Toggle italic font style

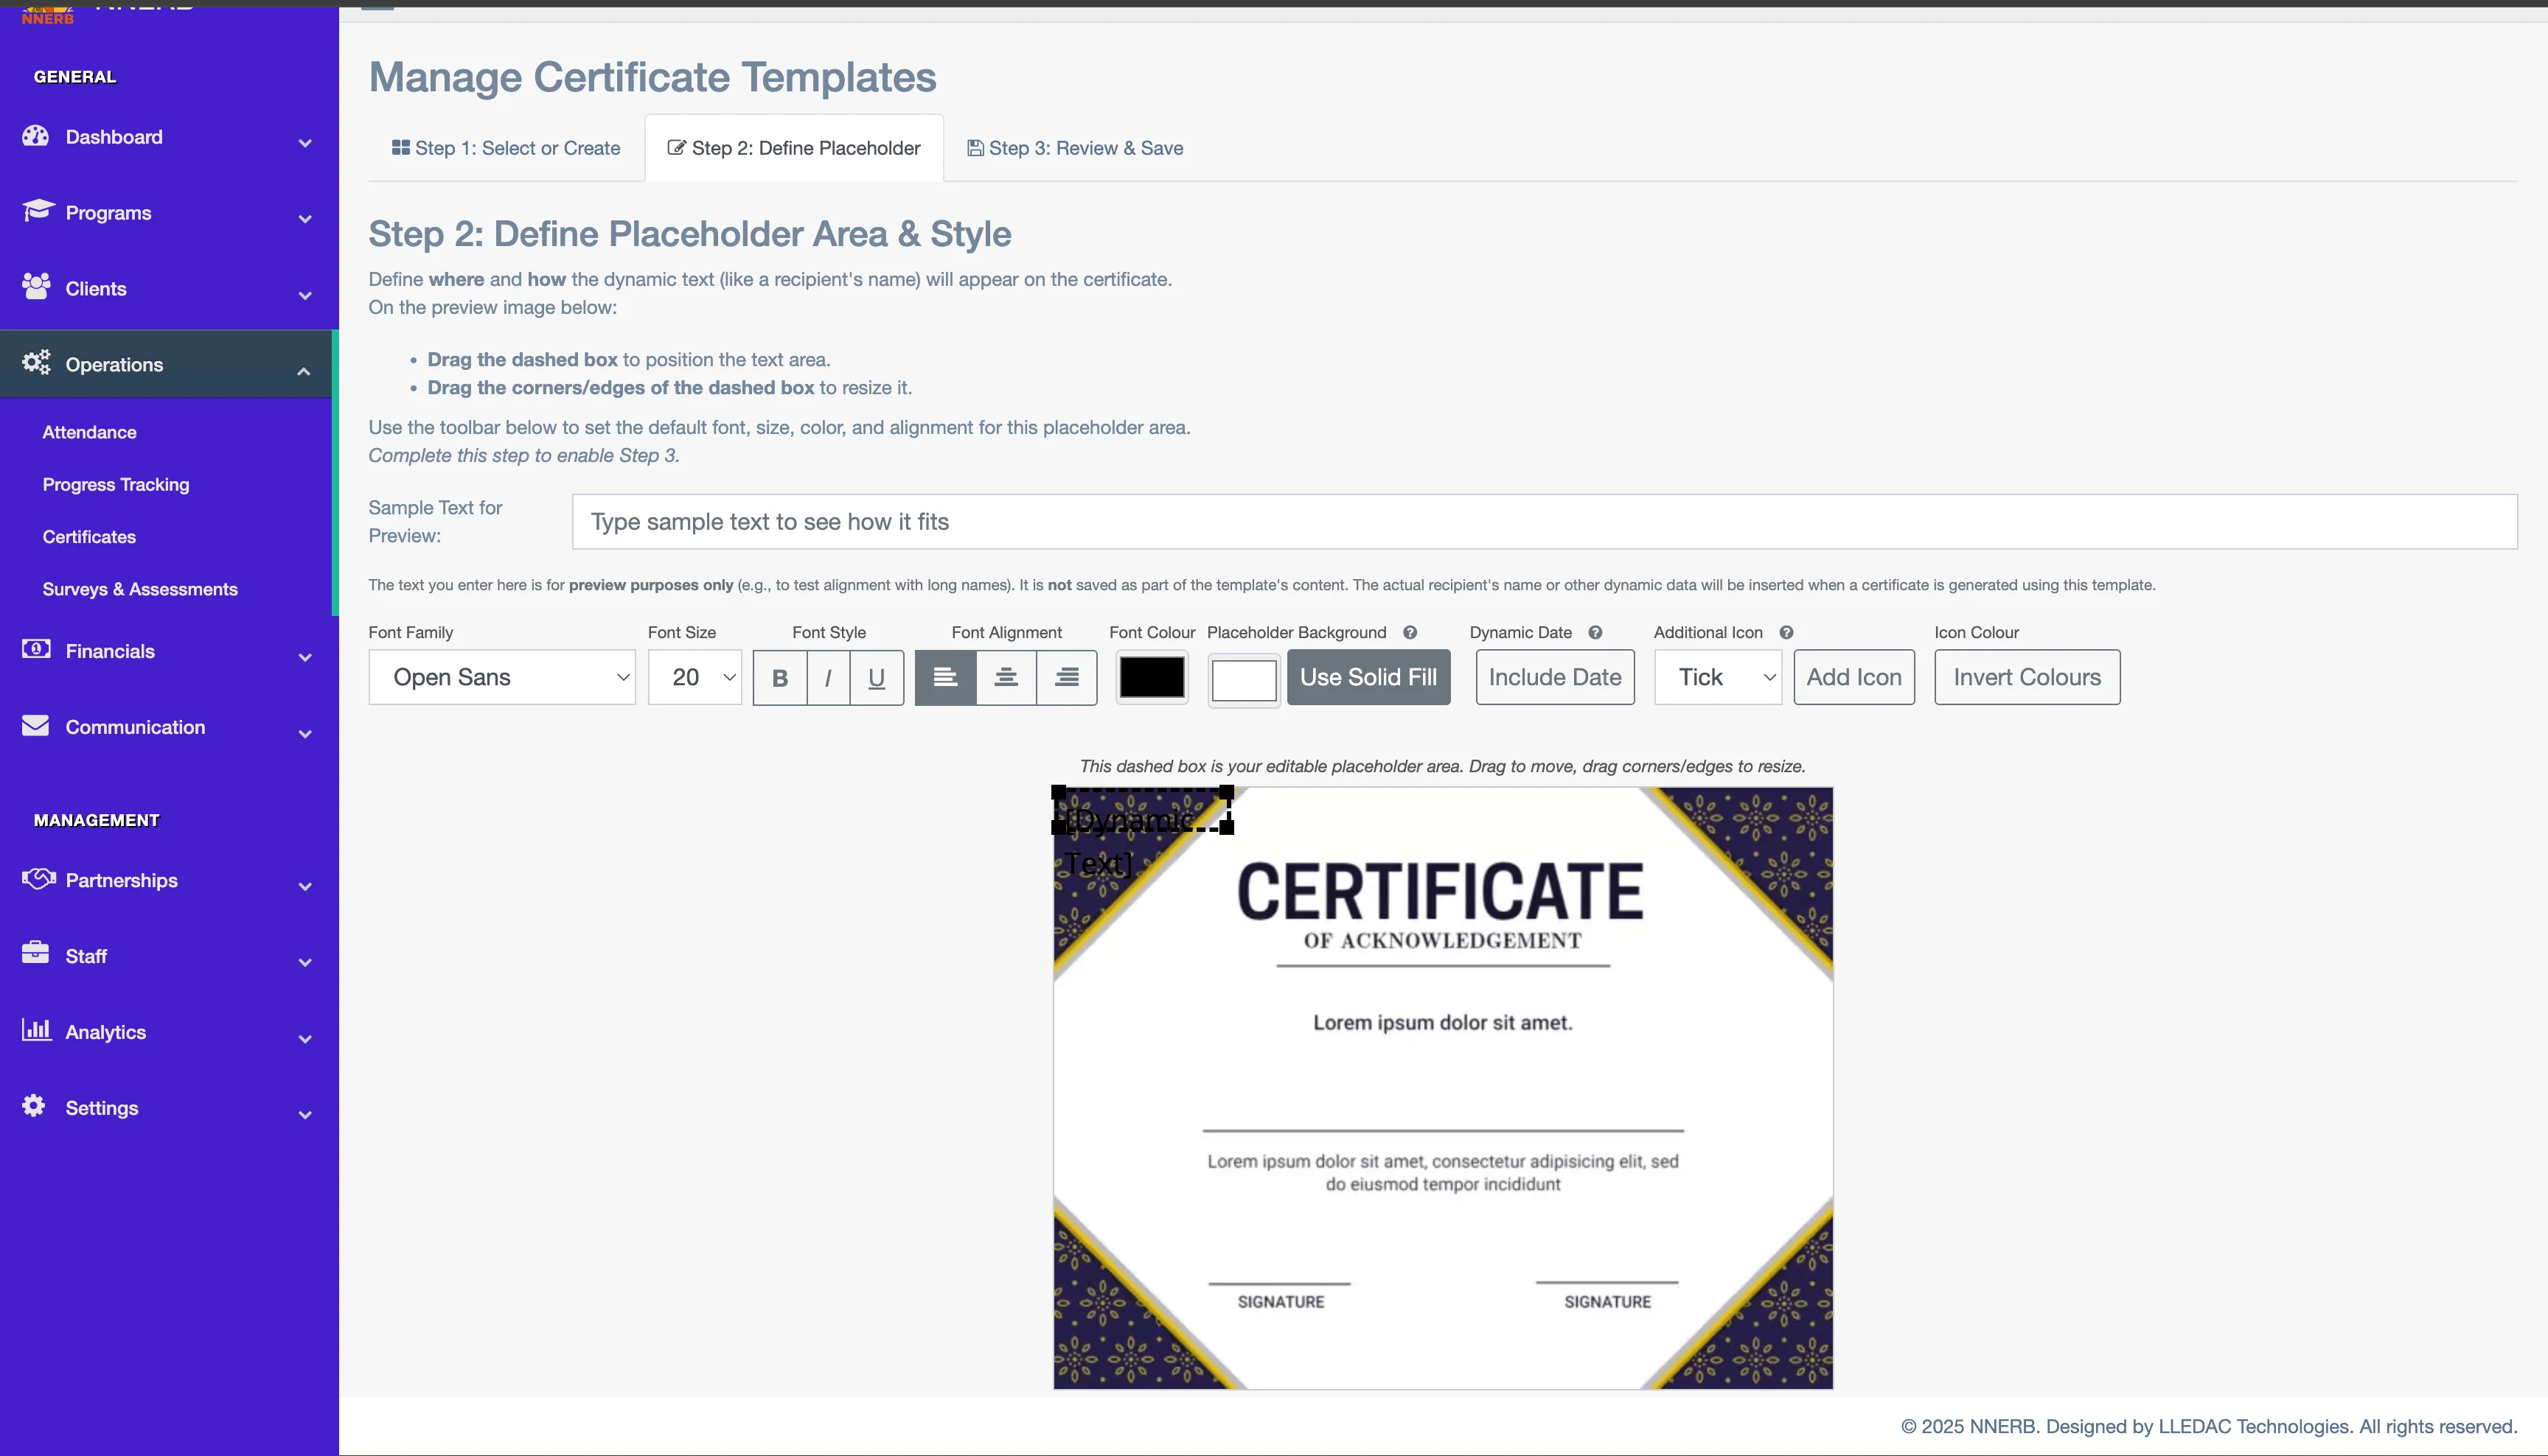(827, 678)
